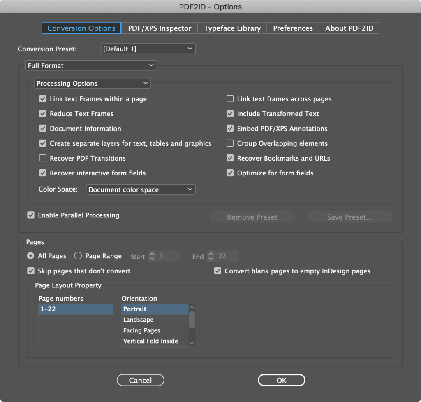Open the Color Space dropdown
Viewport: 421px width, 402px height.
point(141,189)
